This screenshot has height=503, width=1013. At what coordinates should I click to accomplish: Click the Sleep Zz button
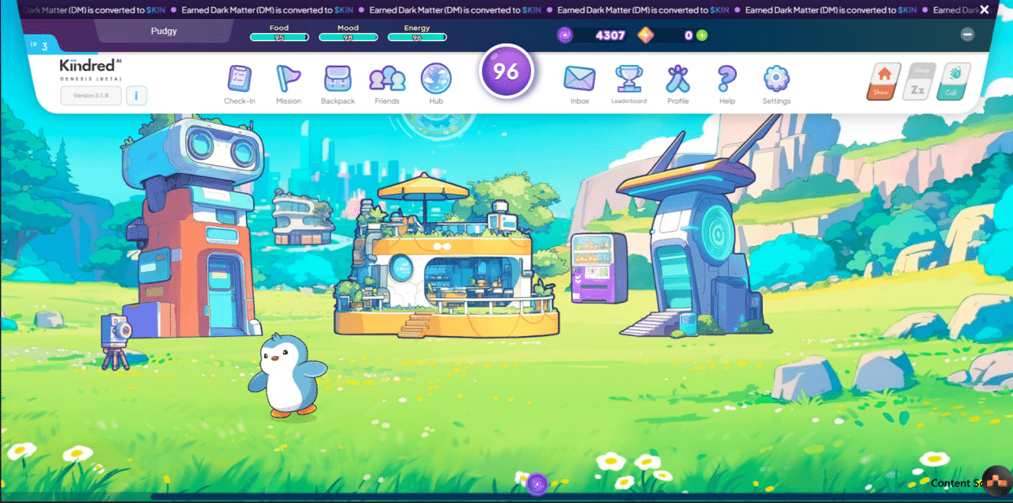point(918,81)
